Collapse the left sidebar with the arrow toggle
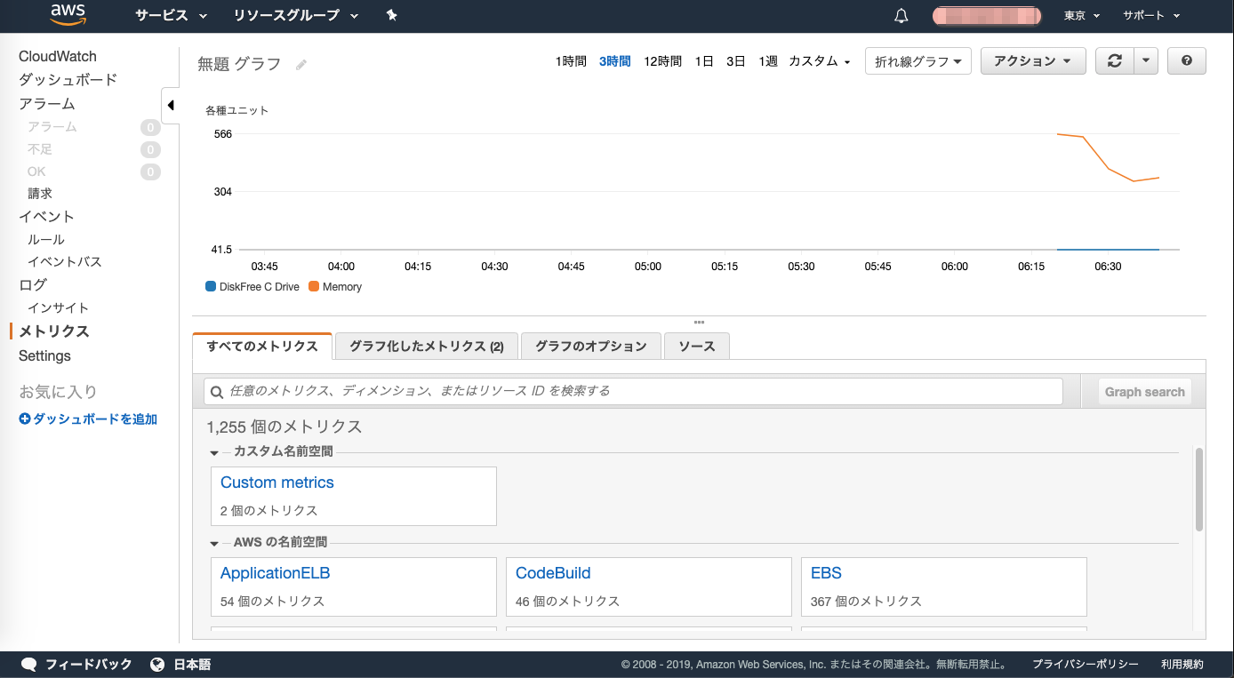The height and width of the screenshot is (678, 1234). point(170,105)
